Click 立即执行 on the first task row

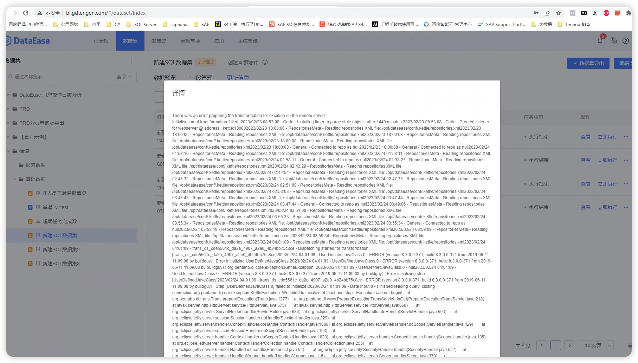pyautogui.click(x=607, y=137)
